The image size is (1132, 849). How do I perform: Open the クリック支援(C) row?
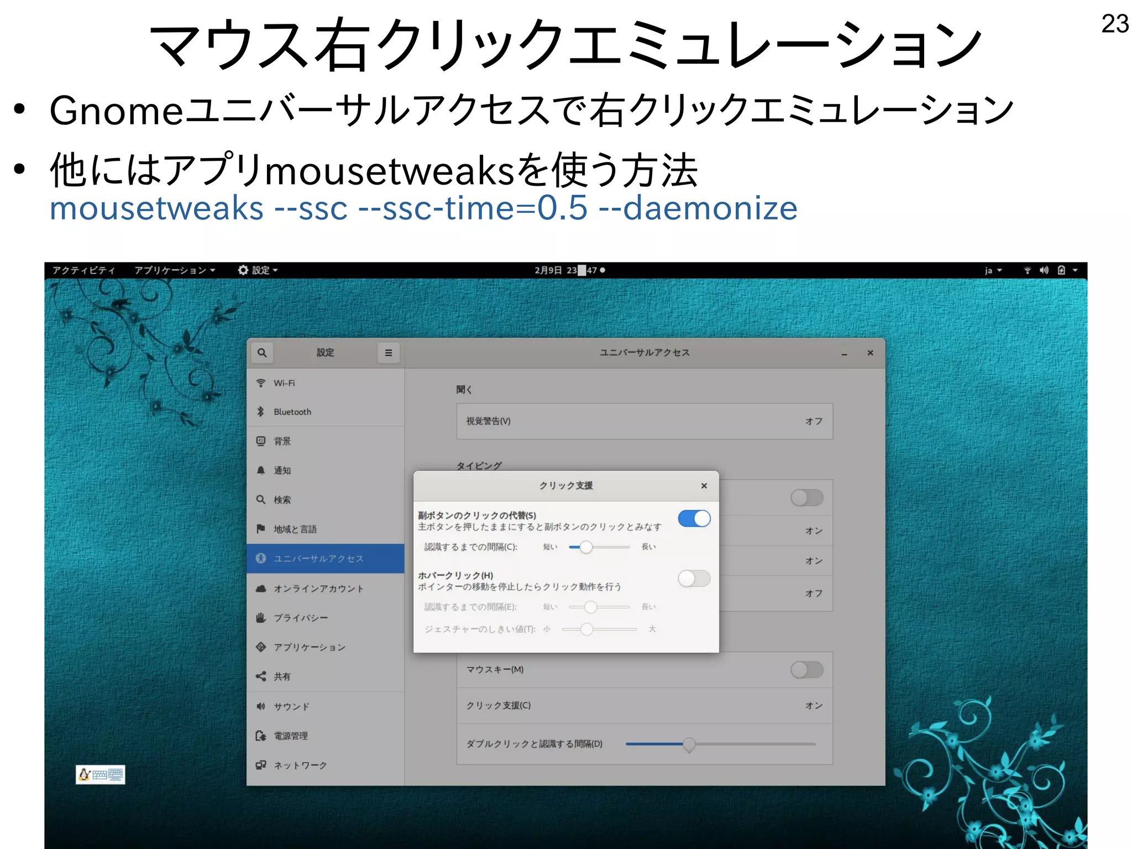tap(644, 706)
